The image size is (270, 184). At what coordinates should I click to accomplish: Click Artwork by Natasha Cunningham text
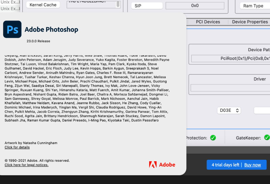pyautogui.click(x=31, y=143)
